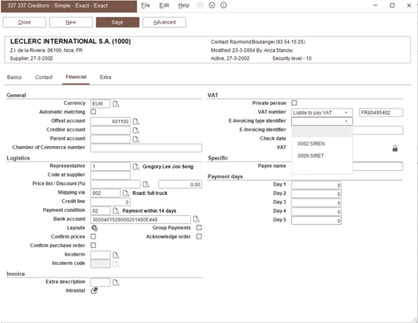
Task: Click the Close button
Action: point(24,22)
